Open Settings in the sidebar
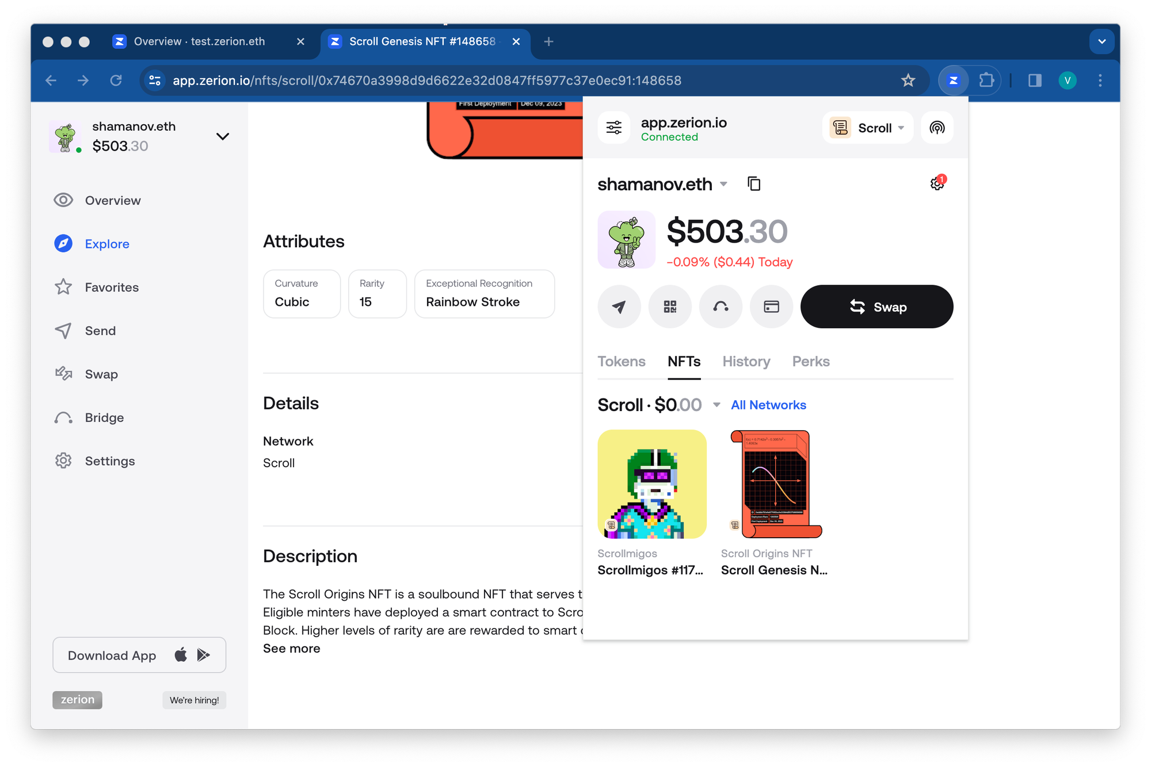 [x=95, y=461]
